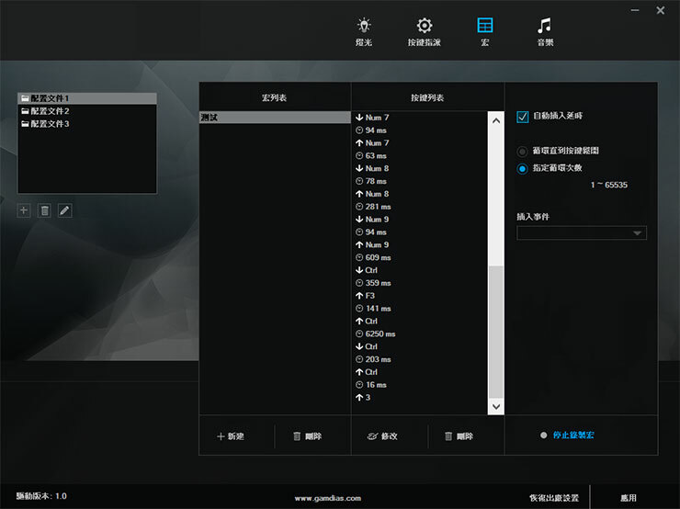Click the add profile plus icon
The height and width of the screenshot is (509, 680).
click(x=24, y=210)
